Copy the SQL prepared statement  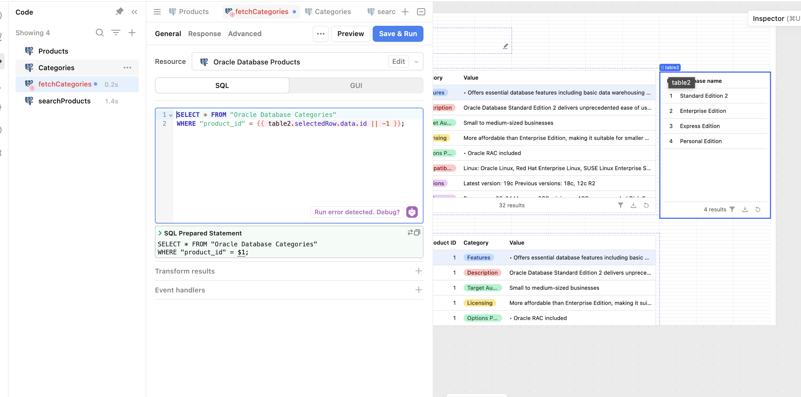(417, 233)
